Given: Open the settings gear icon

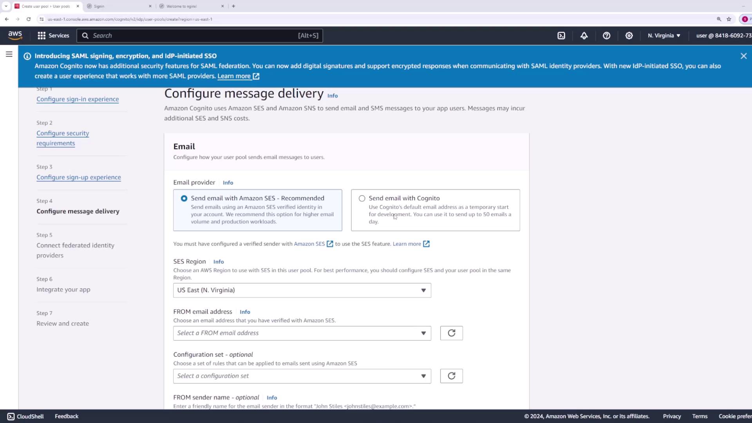Looking at the screenshot, I should pos(629,36).
